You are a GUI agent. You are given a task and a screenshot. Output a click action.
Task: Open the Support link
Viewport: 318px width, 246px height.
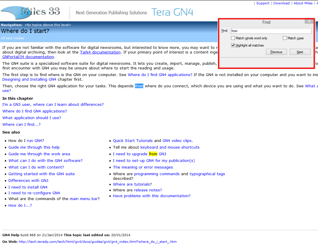point(263,3)
